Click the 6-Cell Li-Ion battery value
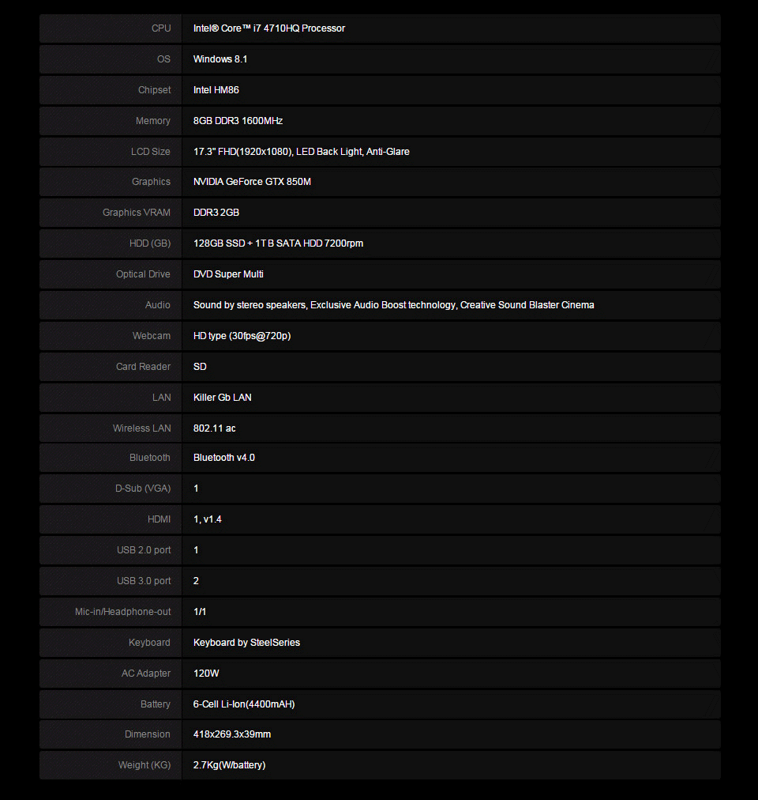The width and height of the screenshot is (758, 800). [244, 704]
